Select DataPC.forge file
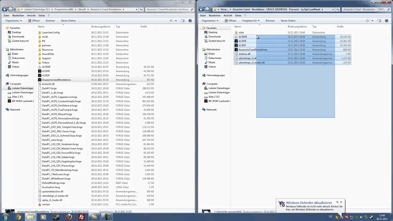The height and width of the screenshot is (221, 393). click(49, 88)
